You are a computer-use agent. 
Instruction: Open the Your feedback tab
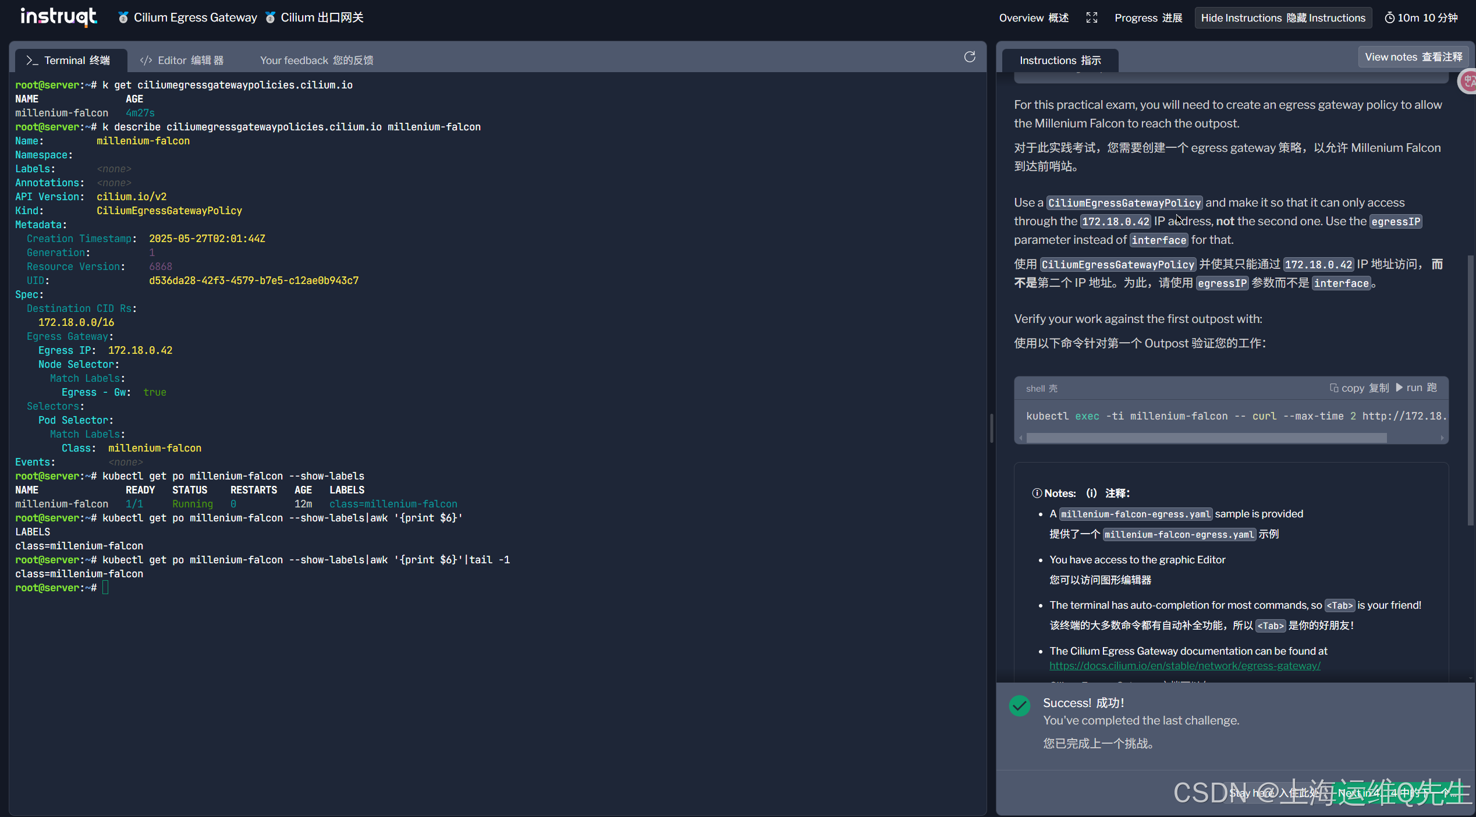[317, 61]
